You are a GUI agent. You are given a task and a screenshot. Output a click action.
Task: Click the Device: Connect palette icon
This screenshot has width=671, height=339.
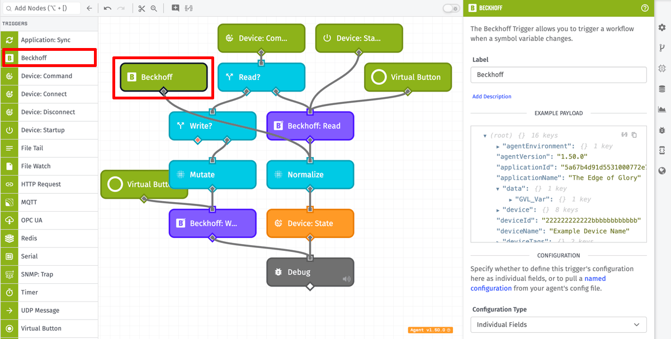tap(10, 94)
